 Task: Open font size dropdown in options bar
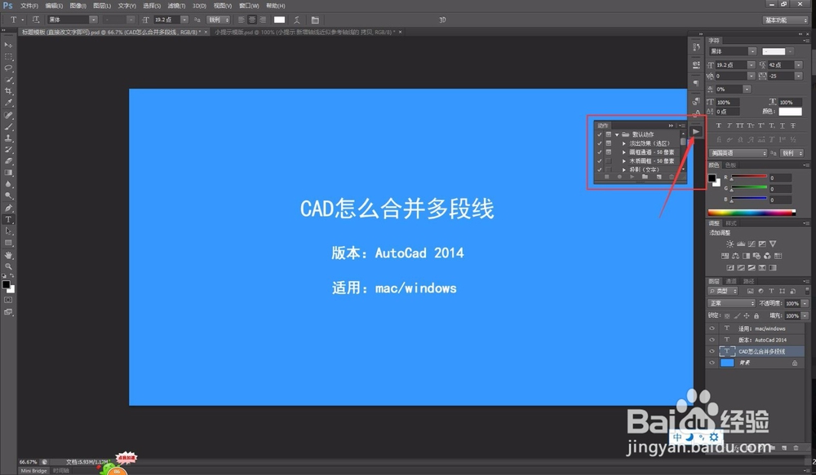coord(184,20)
